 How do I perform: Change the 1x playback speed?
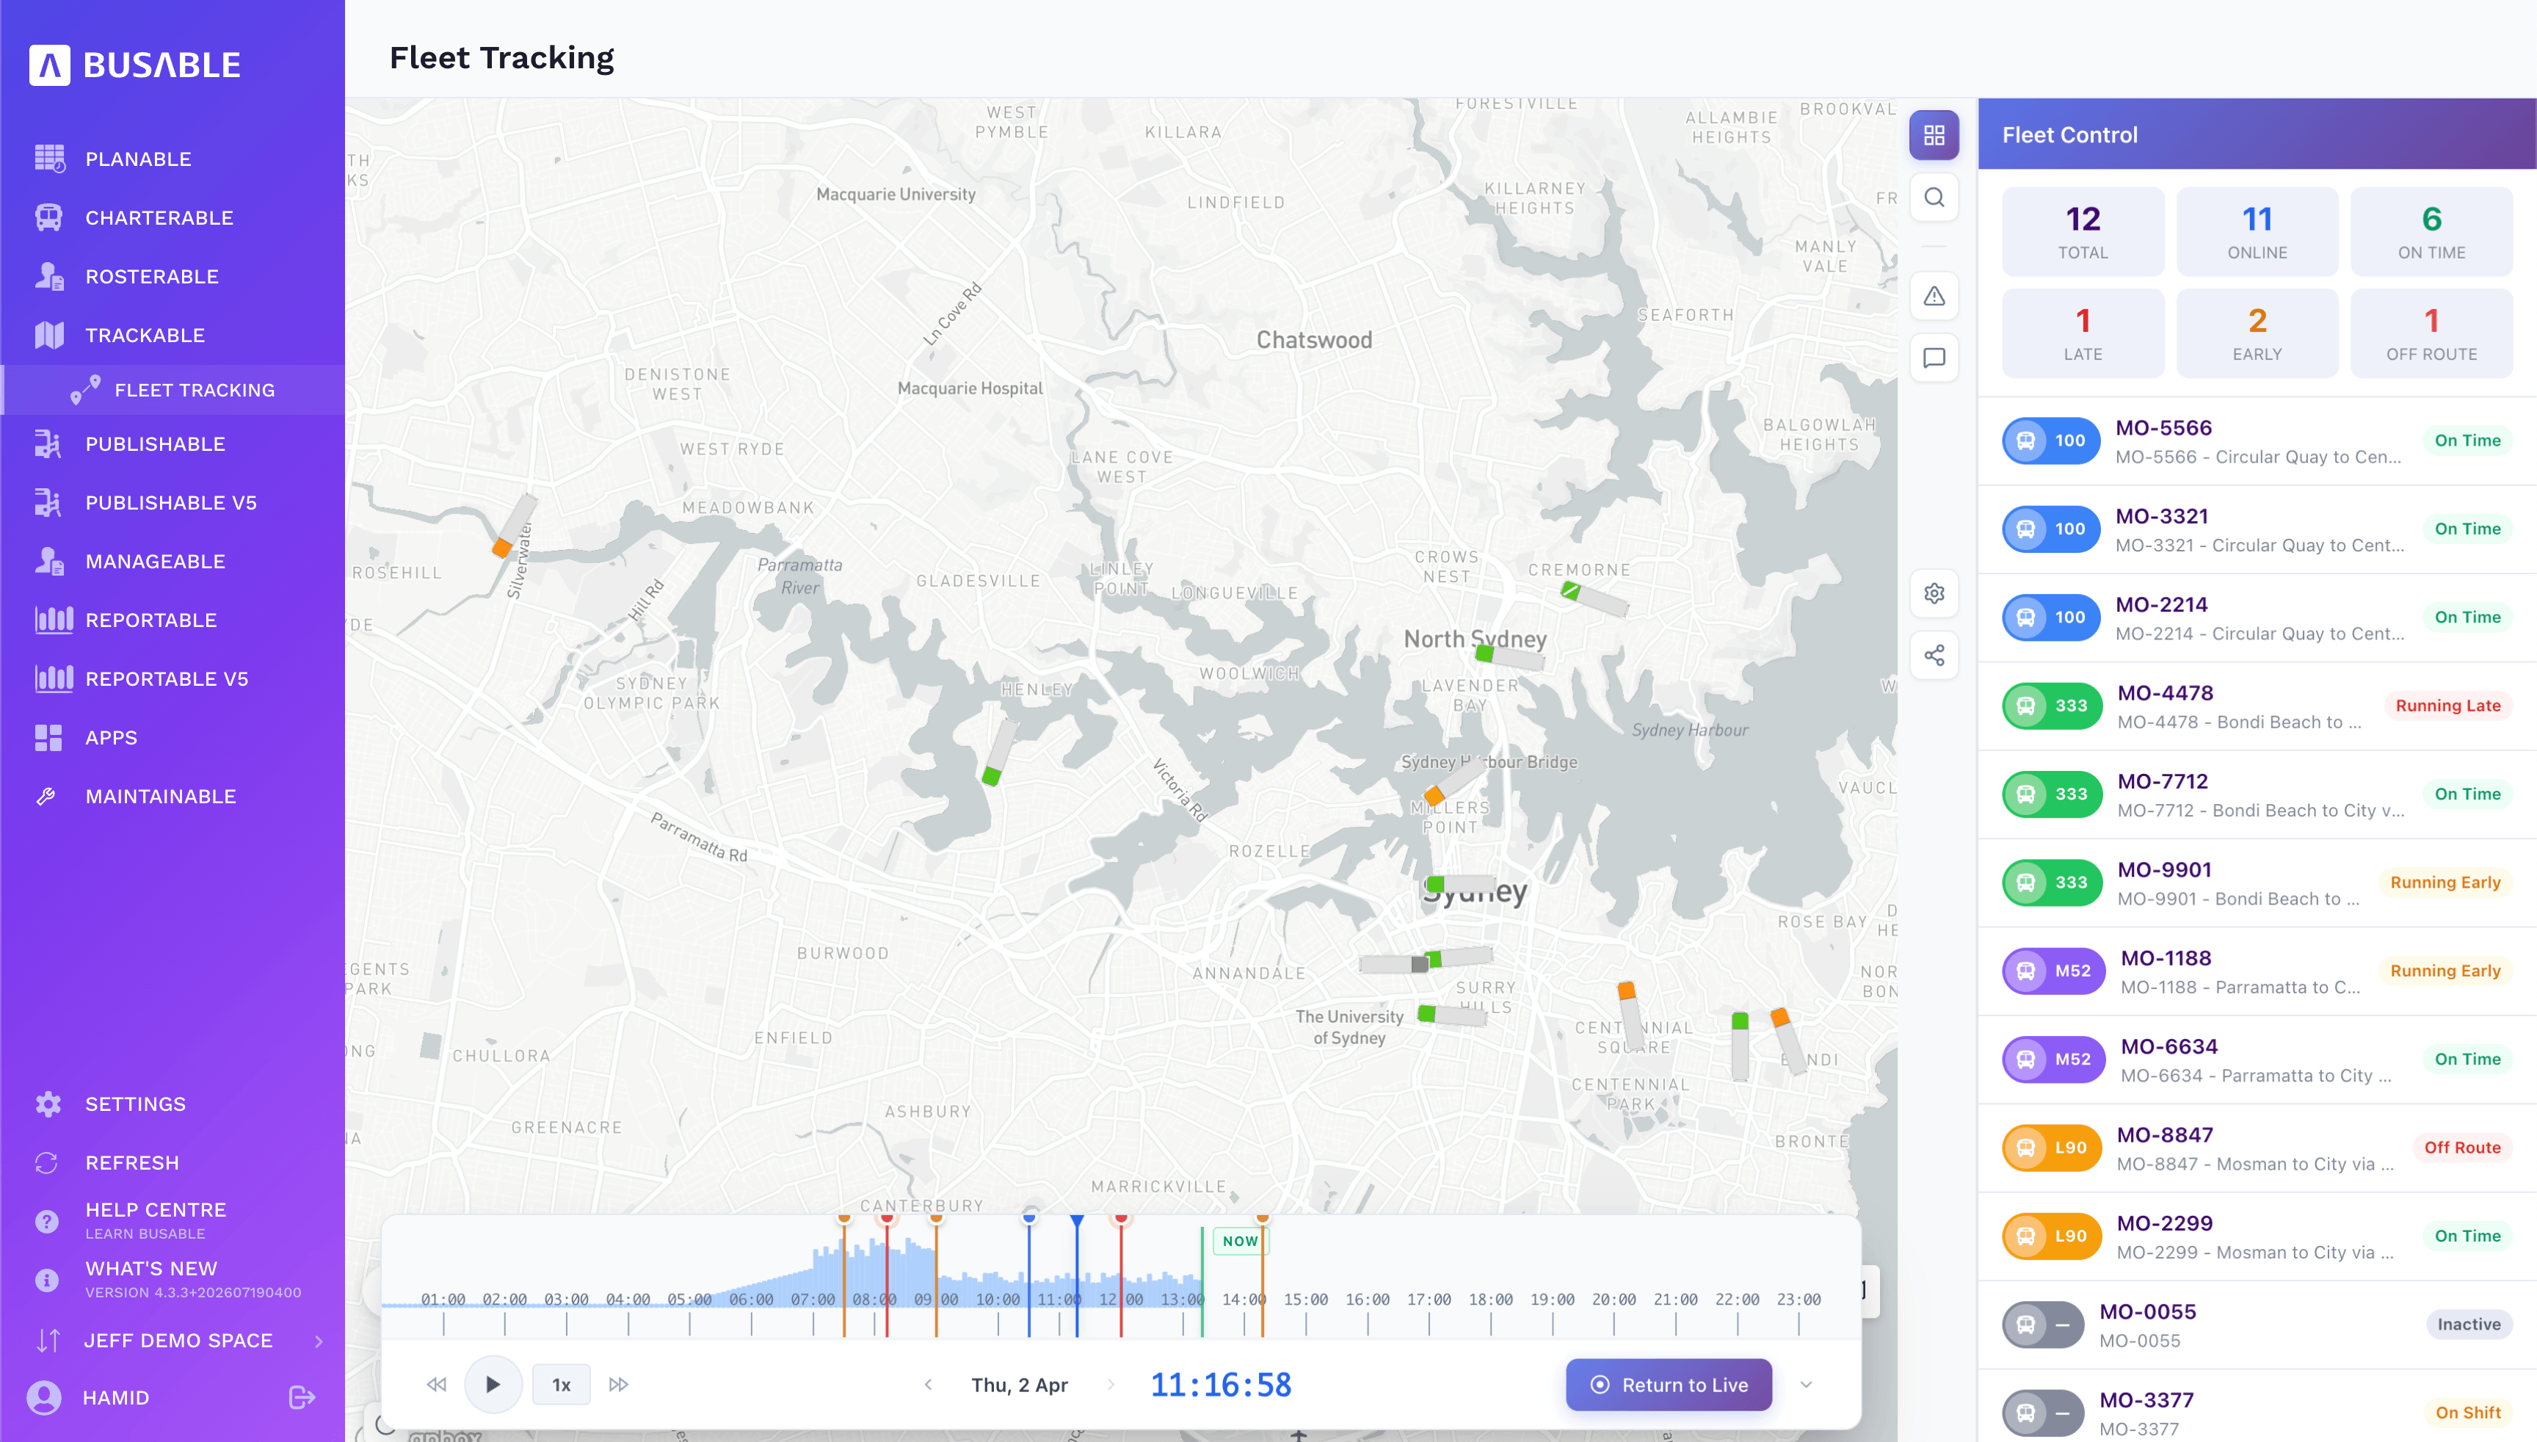click(562, 1385)
